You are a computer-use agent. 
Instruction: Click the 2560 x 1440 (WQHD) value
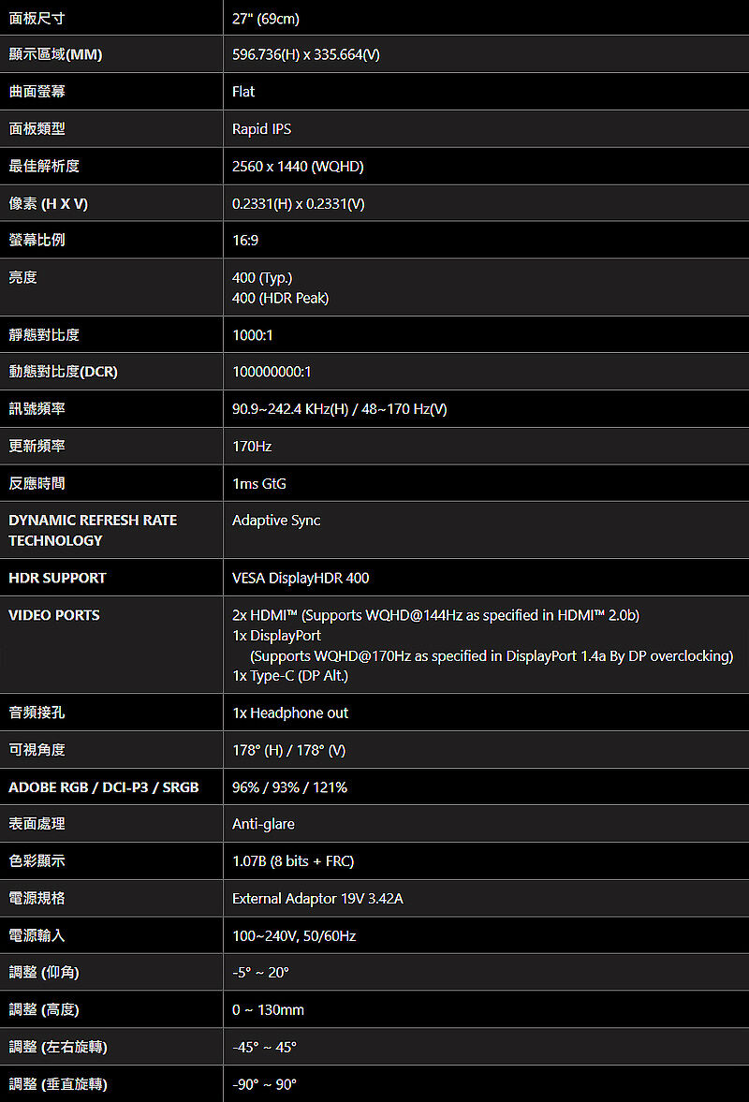click(298, 167)
